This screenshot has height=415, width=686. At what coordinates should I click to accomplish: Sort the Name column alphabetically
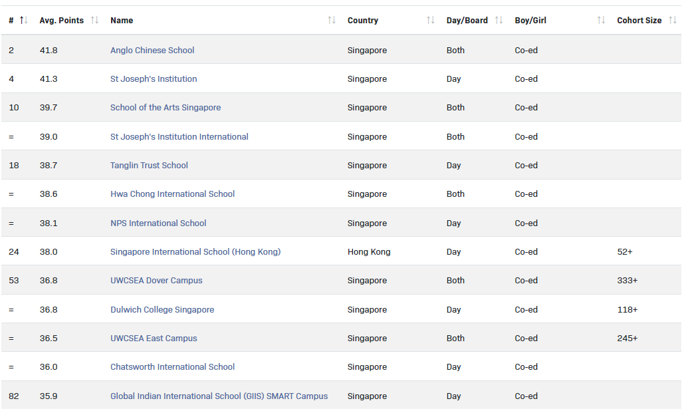point(332,20)
